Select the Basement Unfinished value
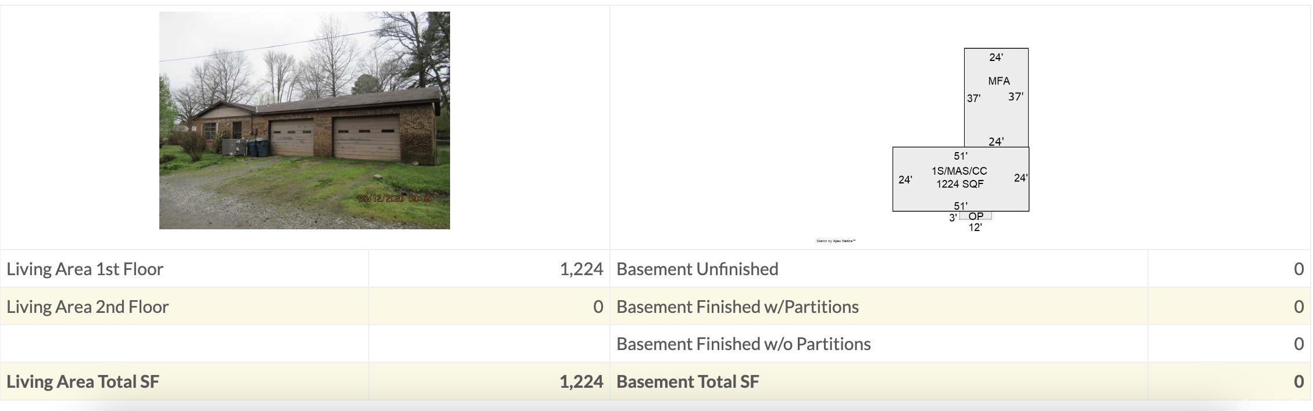Image resolution: width=1313 pixels, height=411 pixels. [x=1298, y=269]
